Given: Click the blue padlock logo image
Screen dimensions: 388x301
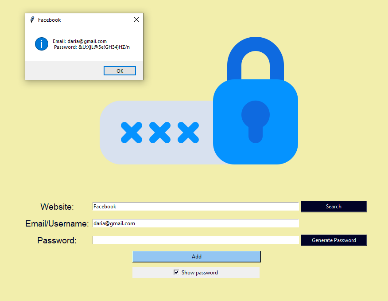Looking at the screenshot, I should pyautogui.click(x=199, y=101).
